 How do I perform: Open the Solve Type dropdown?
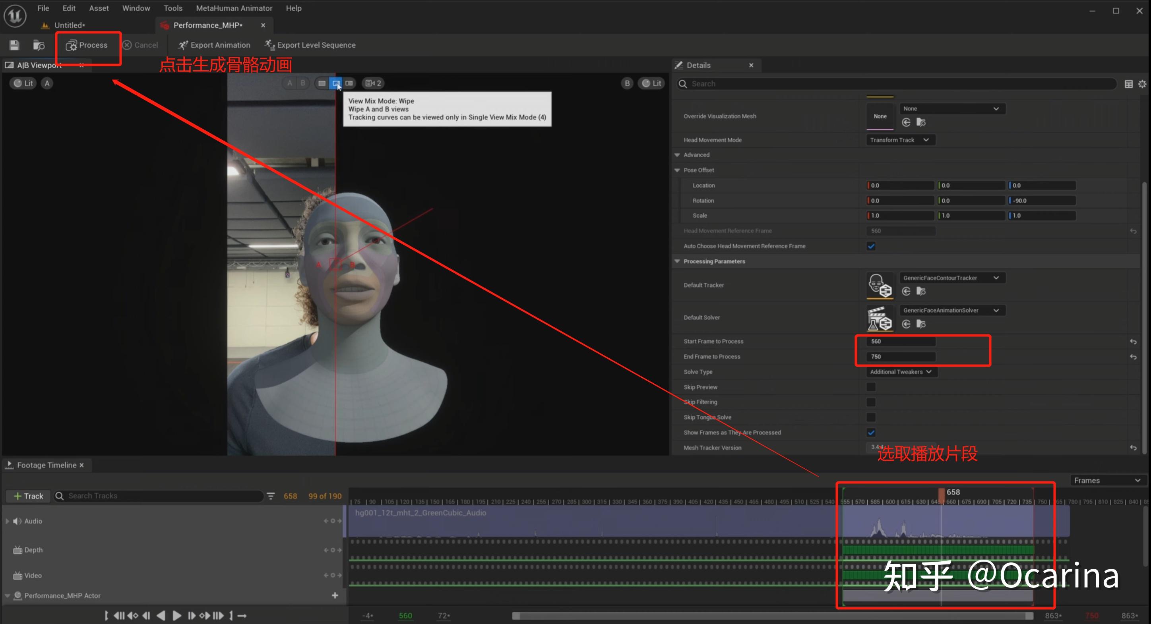click(901, 372)
